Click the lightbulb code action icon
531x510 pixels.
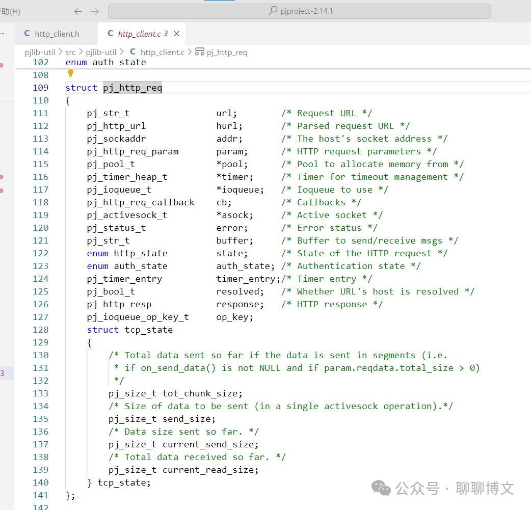(70, 73)
